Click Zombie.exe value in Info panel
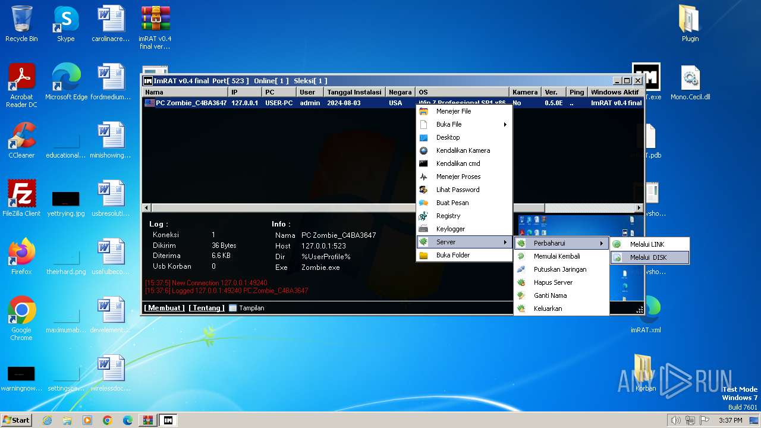The height and width of the screenshot is (428, 761). (320, 267)
